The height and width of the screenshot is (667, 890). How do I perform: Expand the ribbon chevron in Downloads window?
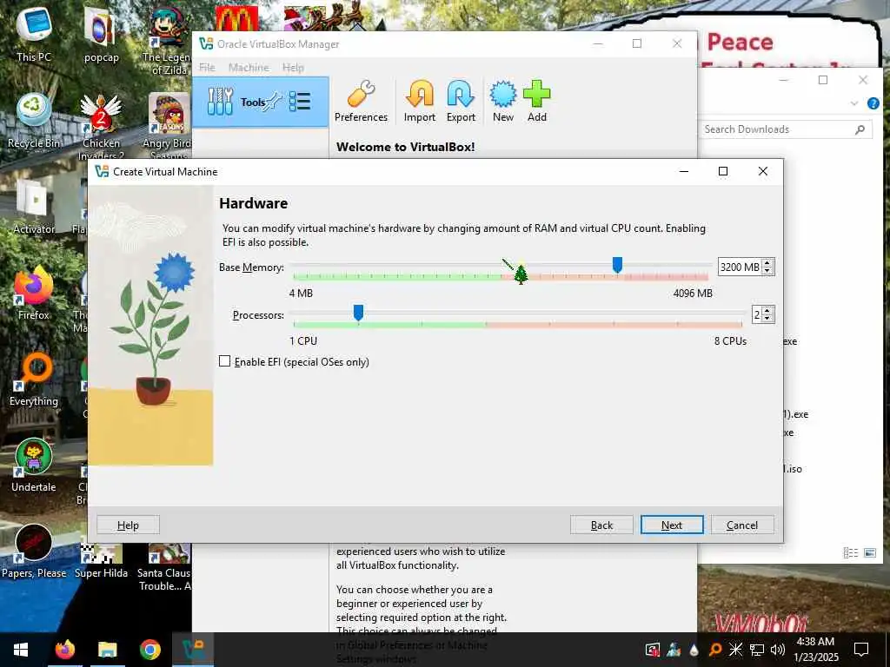click(854, 103)
